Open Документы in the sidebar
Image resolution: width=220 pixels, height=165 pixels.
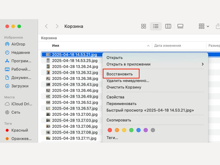click(18, 78)
